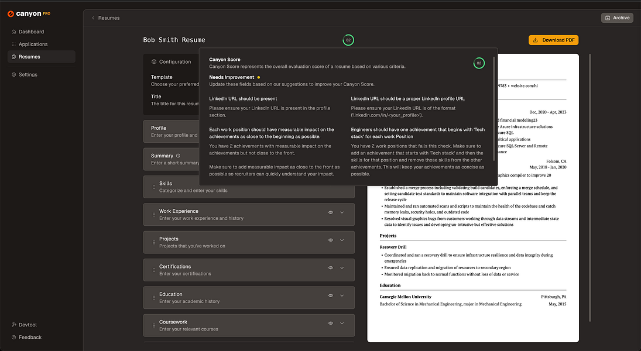Click the Resumes document icon
641x351 pixels.
[14, 57]
